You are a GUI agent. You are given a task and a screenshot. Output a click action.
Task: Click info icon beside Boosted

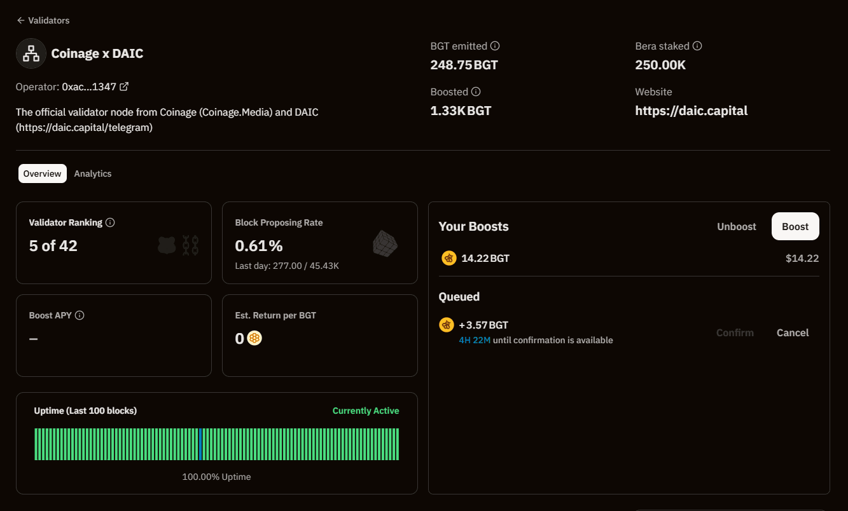click(476, 92)
